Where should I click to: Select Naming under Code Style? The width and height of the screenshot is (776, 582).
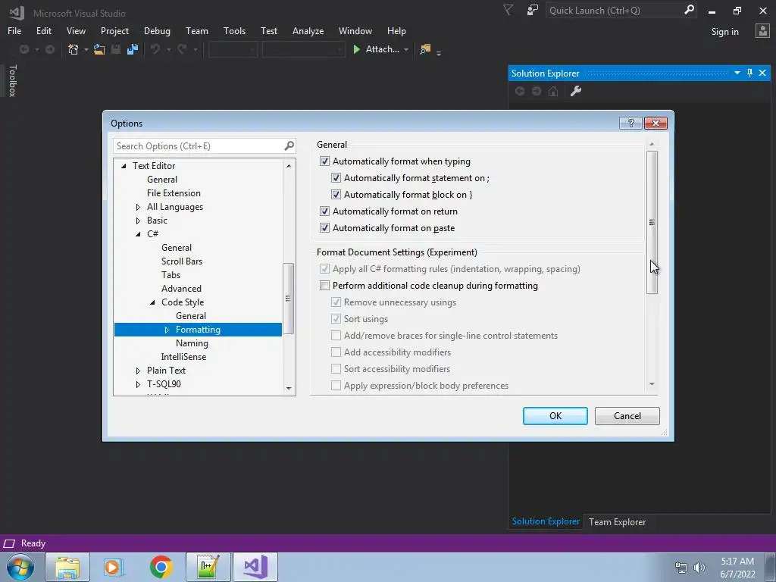192,343
